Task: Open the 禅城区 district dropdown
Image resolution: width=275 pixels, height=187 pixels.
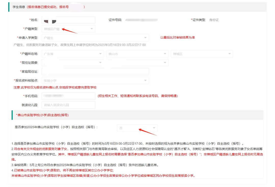Action: coord(202,54)
